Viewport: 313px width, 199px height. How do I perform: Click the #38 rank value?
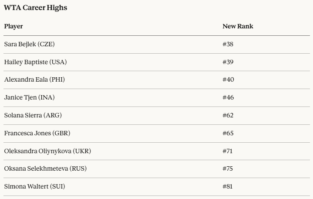[228, 44]
